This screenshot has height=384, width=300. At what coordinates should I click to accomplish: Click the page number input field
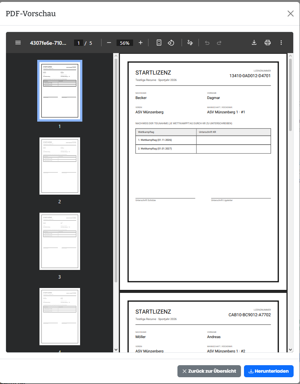[79, 43]
